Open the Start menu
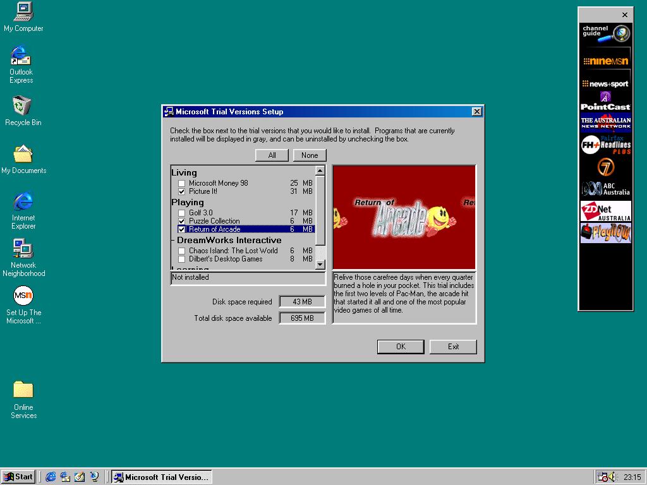The height and width of the screenshot is (485, 647). [18, 477]
